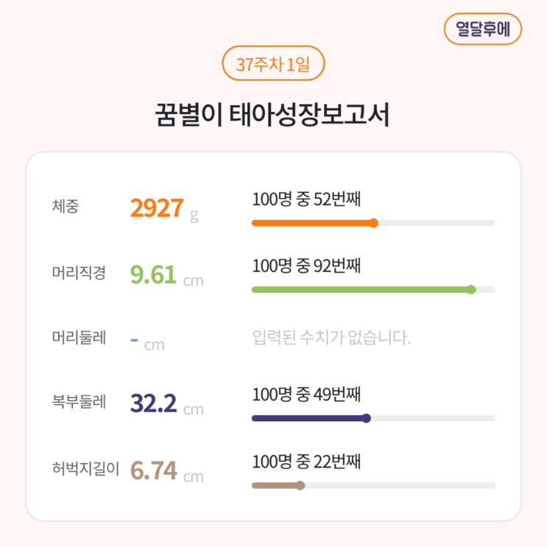Click the 머리둘레 row label
Viewport: 547px width, 547px height.
79,339
